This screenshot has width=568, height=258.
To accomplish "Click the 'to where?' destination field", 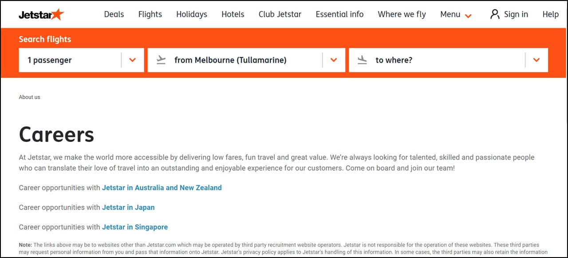I will click(x=448, y=60).
